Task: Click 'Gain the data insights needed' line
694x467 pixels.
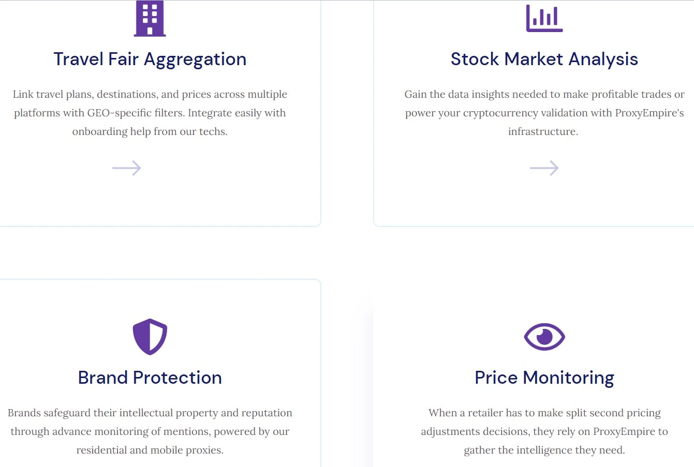Action: (x=544, y=95)
